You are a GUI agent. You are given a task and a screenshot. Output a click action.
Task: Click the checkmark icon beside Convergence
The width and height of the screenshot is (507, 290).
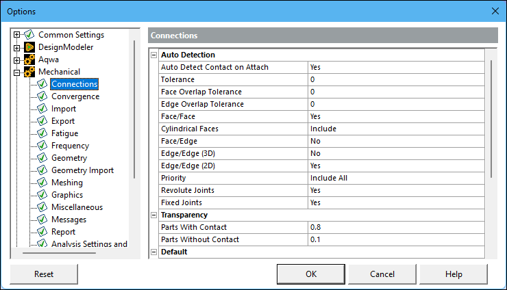click(x=42, y=96)
